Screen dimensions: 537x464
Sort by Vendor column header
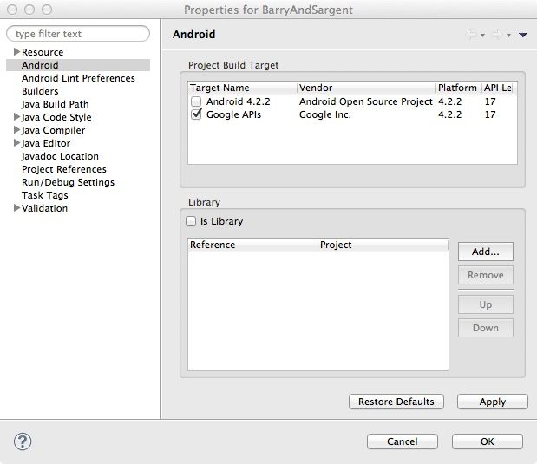coord(366,88)
